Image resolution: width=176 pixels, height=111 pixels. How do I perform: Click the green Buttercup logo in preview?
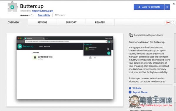(20, 46)
